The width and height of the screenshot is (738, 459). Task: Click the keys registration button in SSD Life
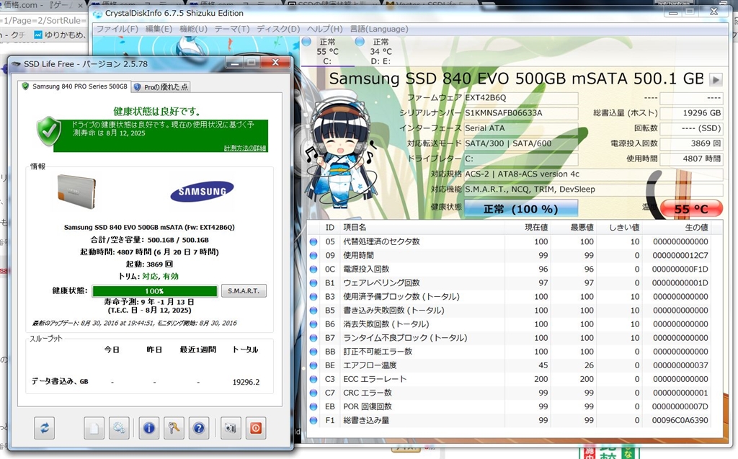tap(174, 428)
